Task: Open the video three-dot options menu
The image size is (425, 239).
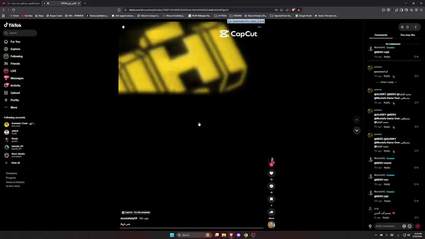Action: coord(259,27)
